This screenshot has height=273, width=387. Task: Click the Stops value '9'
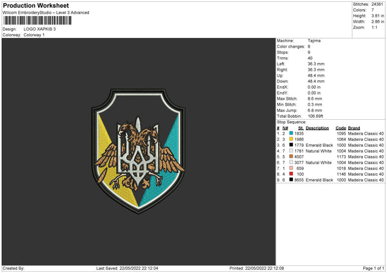[x=309, y=52]
